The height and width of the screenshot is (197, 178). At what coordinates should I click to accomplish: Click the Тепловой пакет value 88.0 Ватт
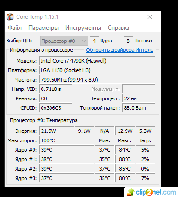tap(139, 108)
